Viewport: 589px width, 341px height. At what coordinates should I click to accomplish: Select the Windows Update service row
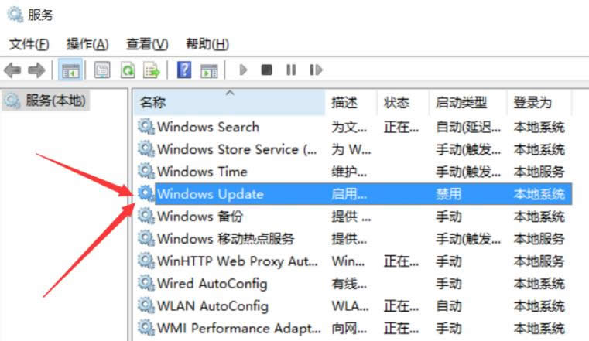point(211,194)
